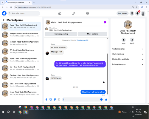Expand Media, files and links section
The height and width of the screenshot is (119, 149).
click(128, 59)
